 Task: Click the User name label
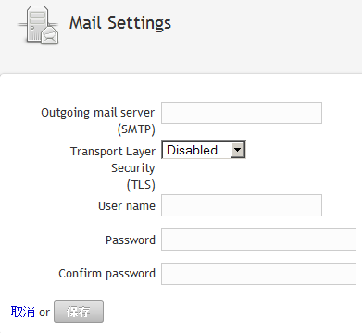pyautogui.click(x=127, y=206)
